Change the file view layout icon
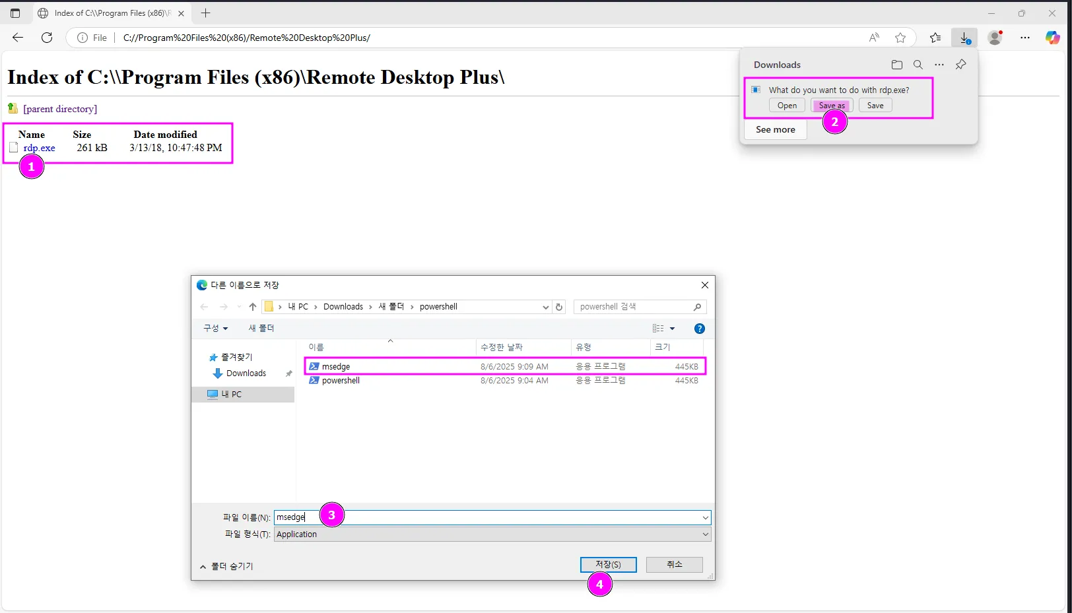The width and height of the screenshot is (1072, 613). [x=658, y=329]
